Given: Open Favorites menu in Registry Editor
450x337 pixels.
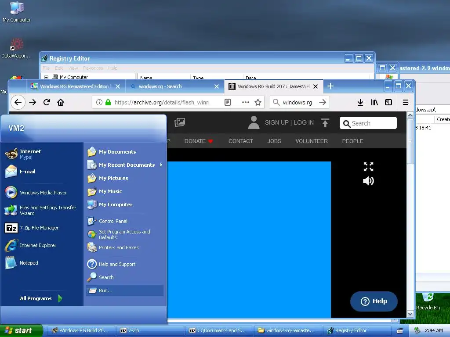Looking at the screenshot, I should coord(93,68).
